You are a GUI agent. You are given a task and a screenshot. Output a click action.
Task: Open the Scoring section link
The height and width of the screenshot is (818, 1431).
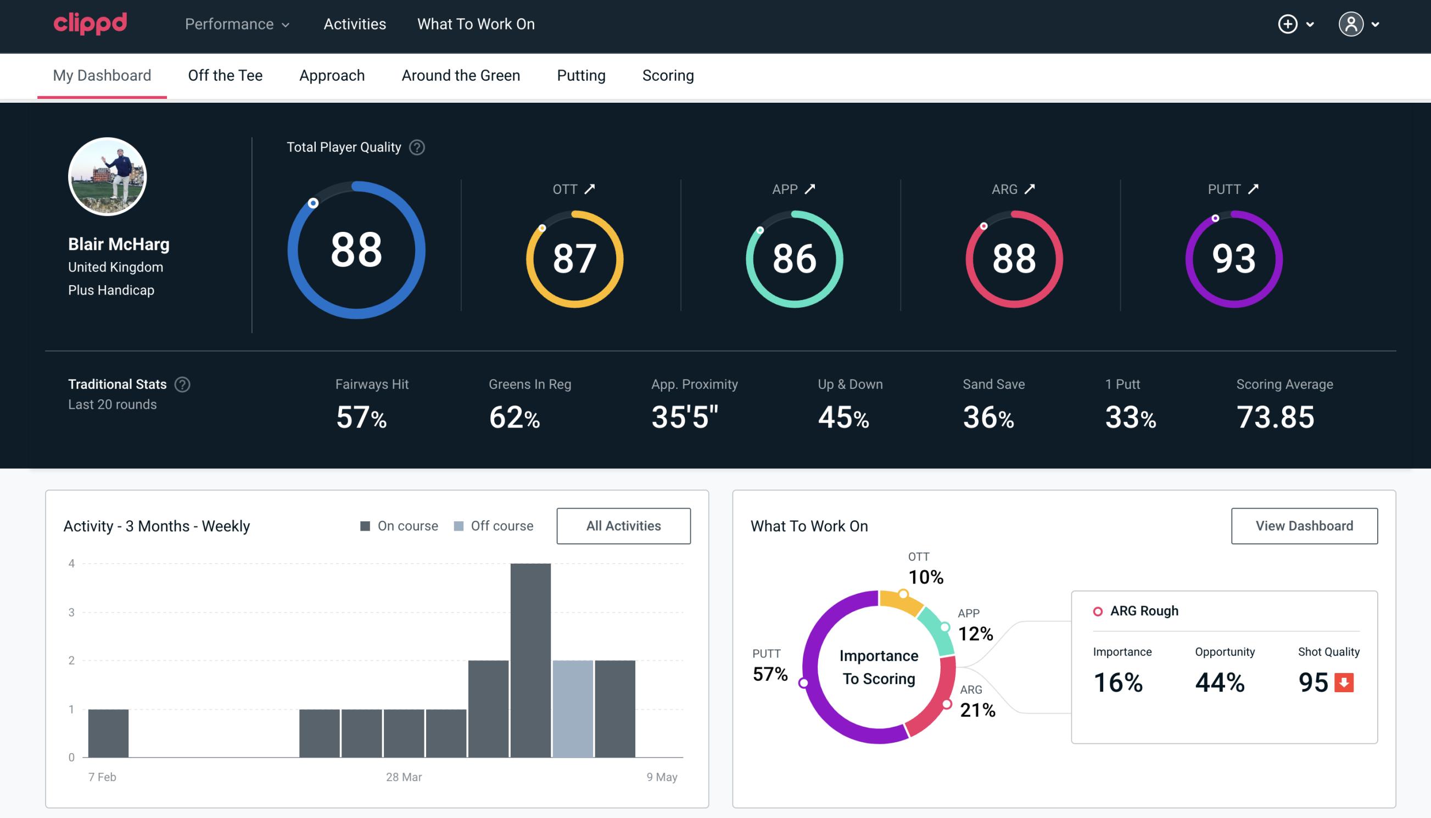pos(668,75)
